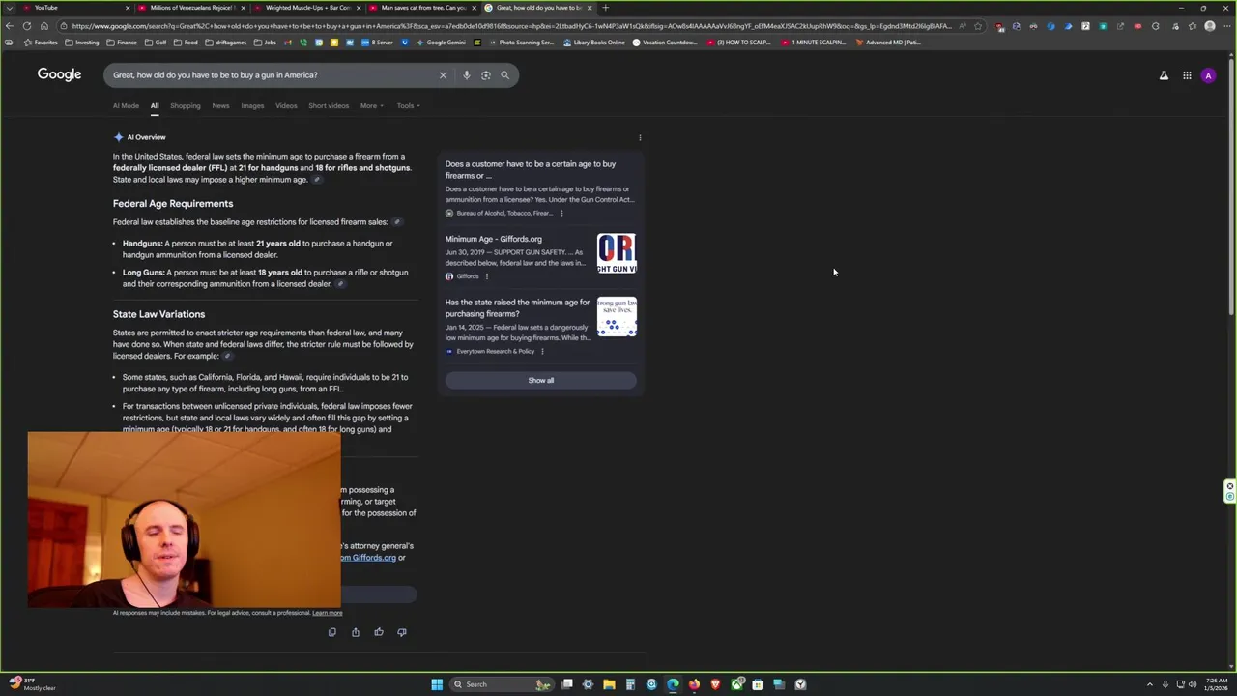The height and width of the screenshot is (696, 1237).
Task: Switch to AI Mode tab
Action: [126, 105]
